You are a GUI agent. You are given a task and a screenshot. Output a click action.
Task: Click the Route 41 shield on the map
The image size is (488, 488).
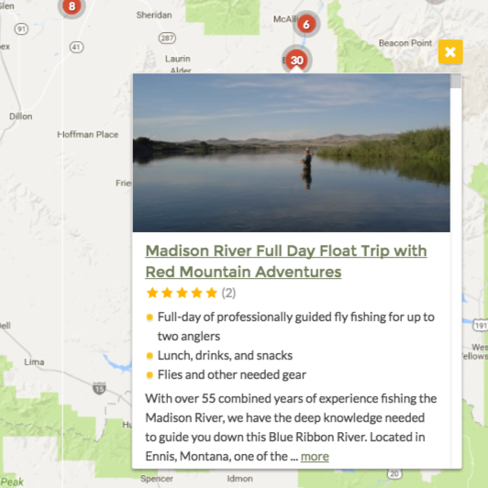point(76,47)
